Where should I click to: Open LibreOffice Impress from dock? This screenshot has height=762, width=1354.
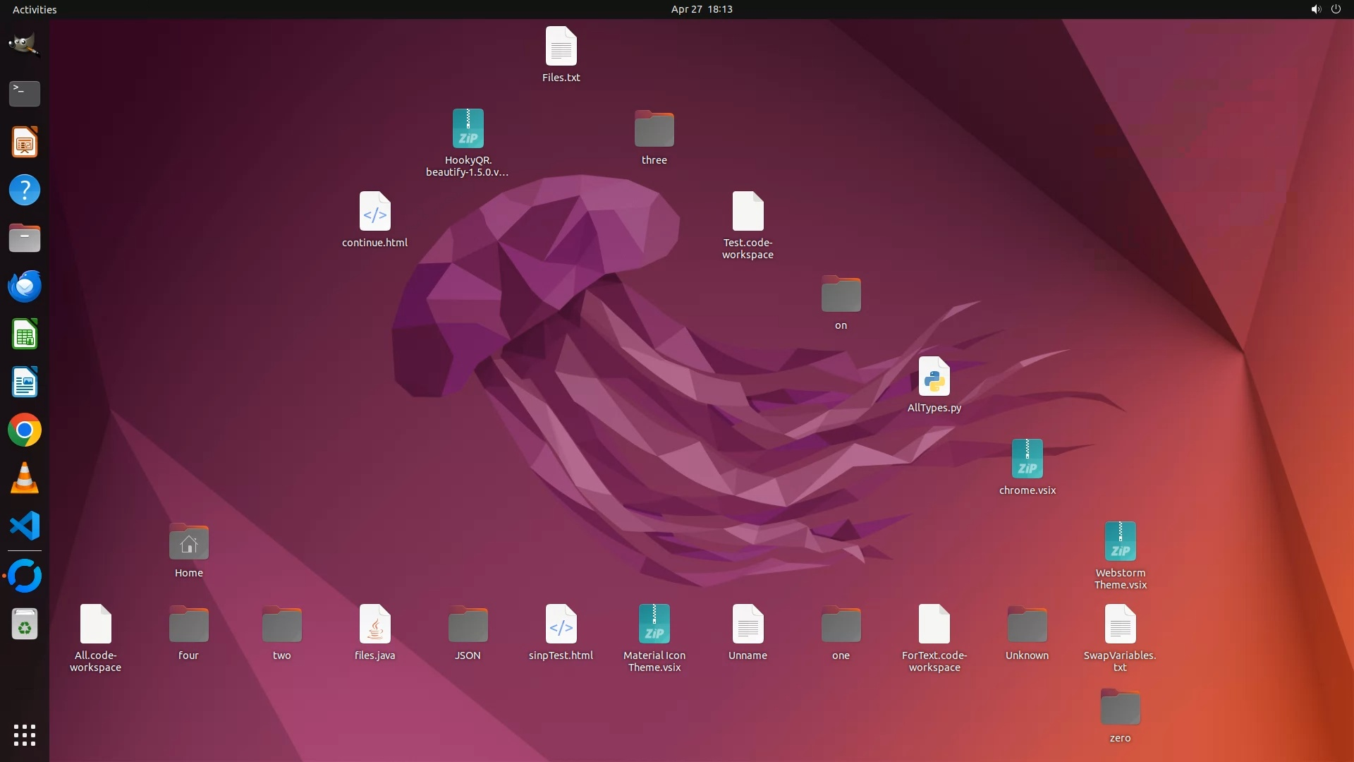tap(24, 142)
